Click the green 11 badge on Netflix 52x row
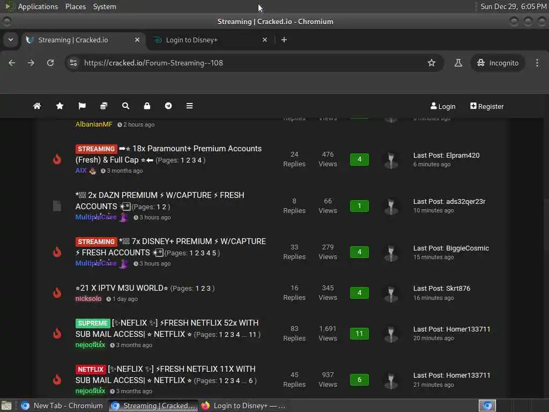 click(x=359, y=334)
